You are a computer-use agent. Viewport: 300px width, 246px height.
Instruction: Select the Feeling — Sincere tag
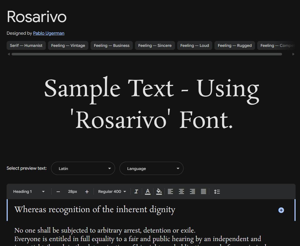155,45
